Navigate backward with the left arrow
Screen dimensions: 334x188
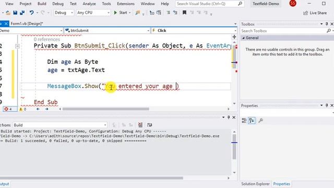click(x=38, y=109)
